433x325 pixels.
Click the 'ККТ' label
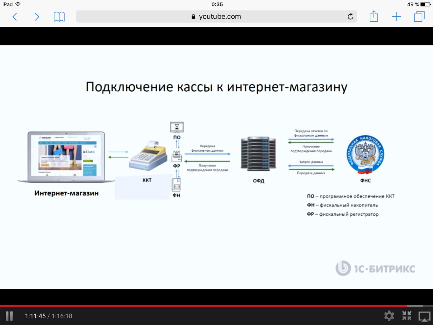click(147, 180)
